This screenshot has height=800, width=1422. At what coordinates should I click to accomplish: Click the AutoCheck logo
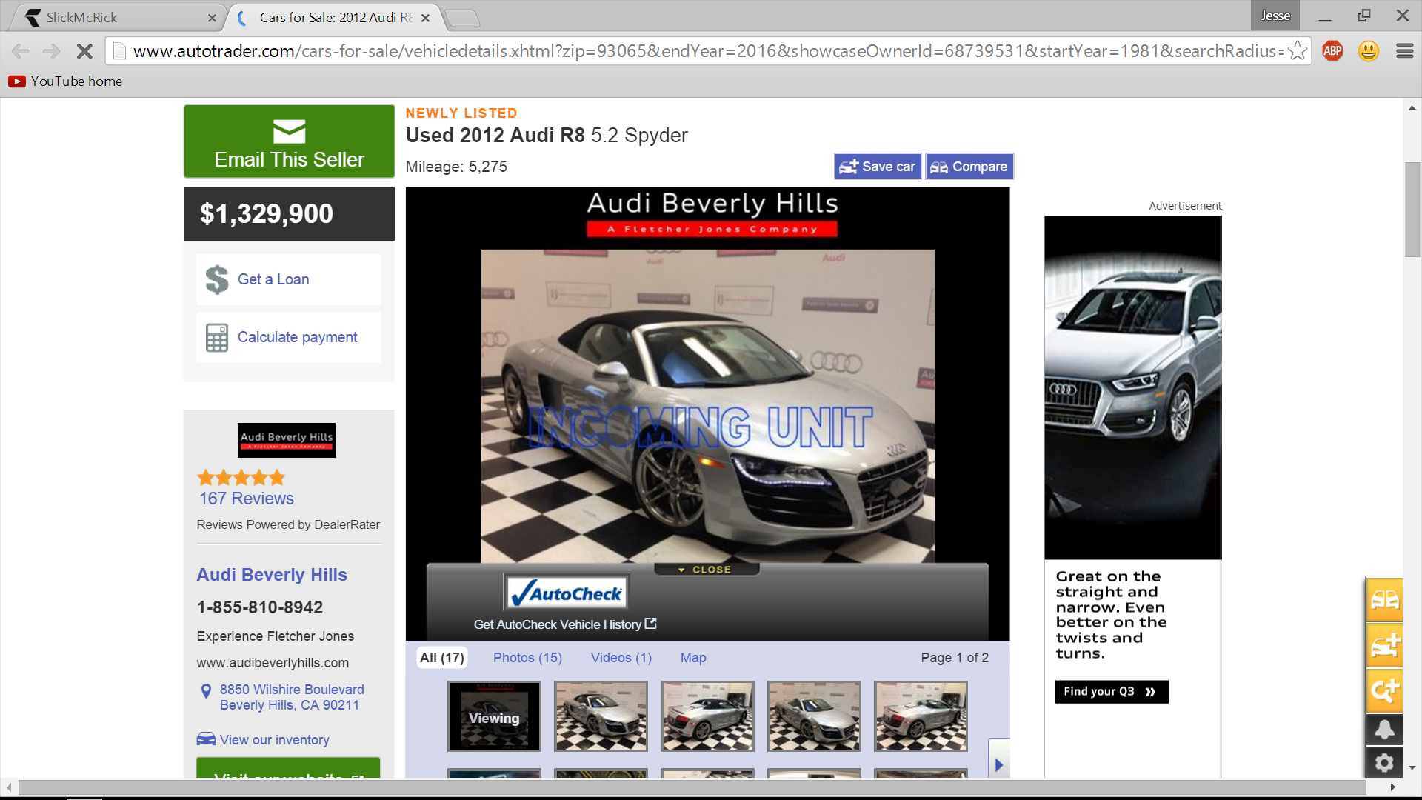[567, 593]
